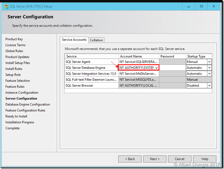Minimize the Setup window
This screenshot has width=224, height=169.
pyautogui.click(x=189, y=6)
